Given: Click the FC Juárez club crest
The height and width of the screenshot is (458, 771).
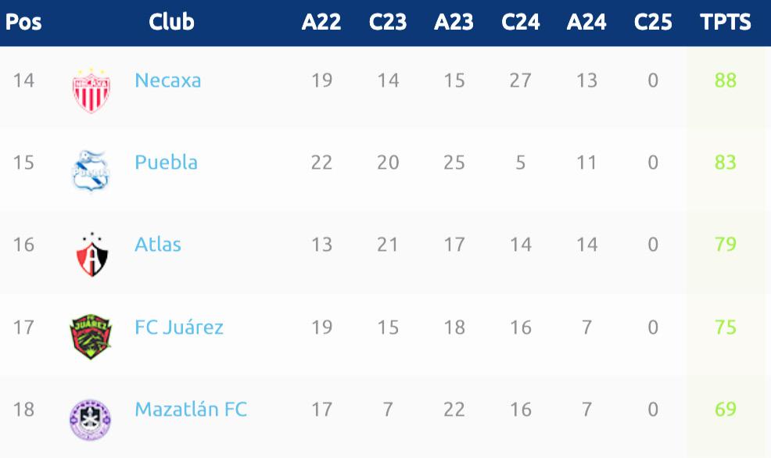Looking at the screenshot, I should (91, 337).
